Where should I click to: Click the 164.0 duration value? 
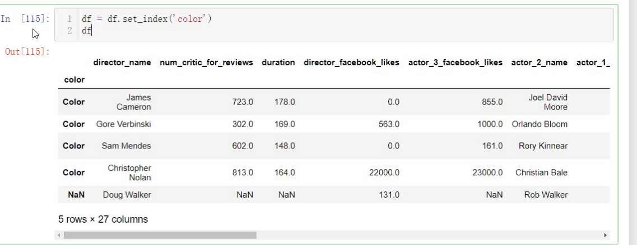(x=285, y=172)
